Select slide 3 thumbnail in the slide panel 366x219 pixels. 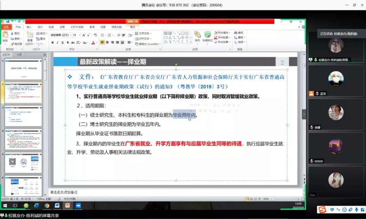(23, 115)
